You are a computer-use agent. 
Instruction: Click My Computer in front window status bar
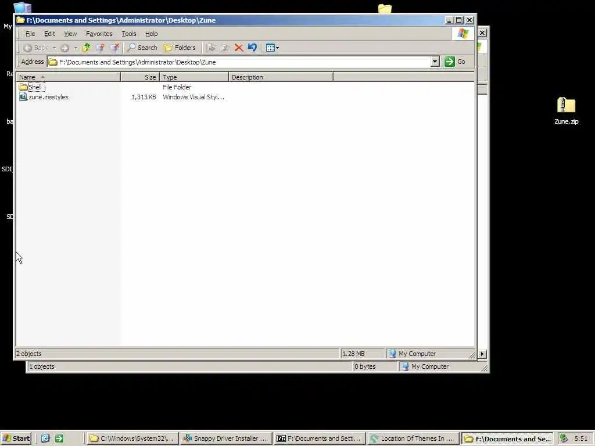tap(413, 354)
